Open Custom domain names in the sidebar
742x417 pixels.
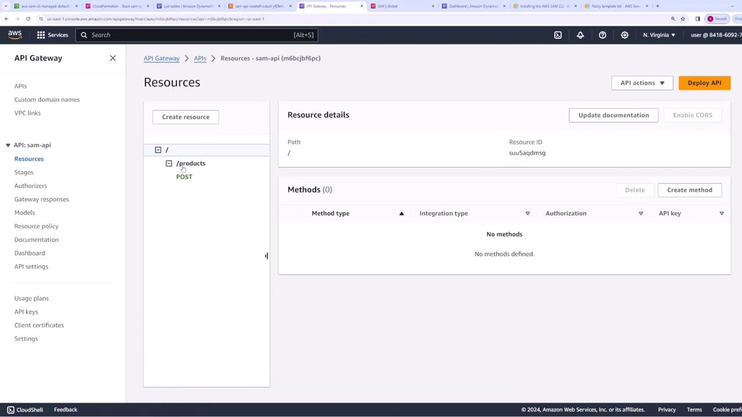47,100
